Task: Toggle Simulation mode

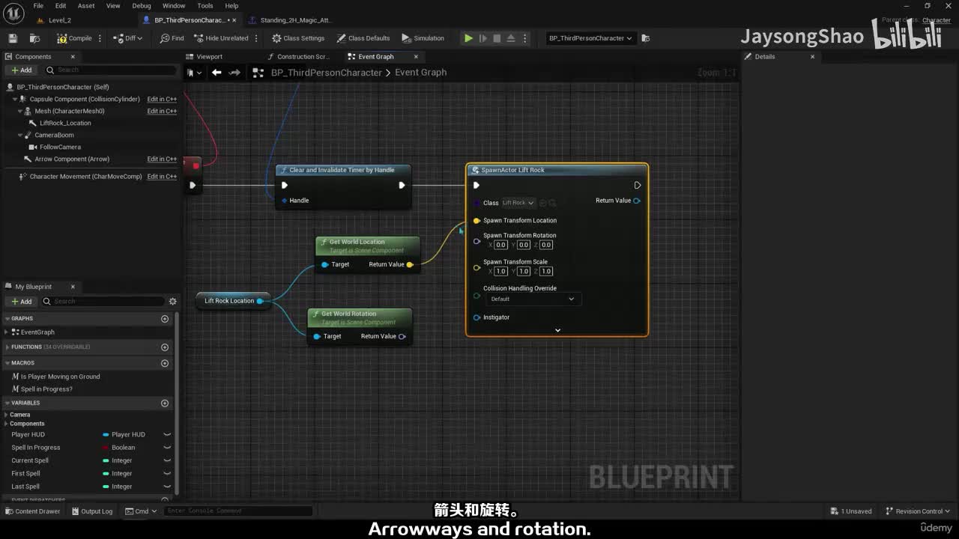Action: [423, 38]
